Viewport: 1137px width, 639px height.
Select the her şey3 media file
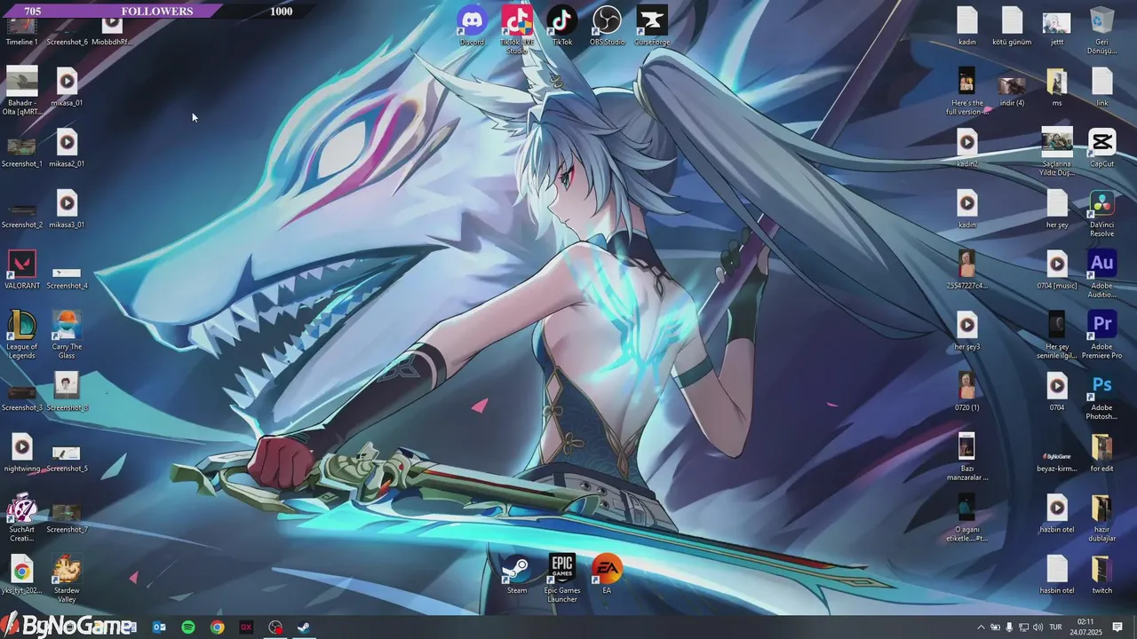967,331
